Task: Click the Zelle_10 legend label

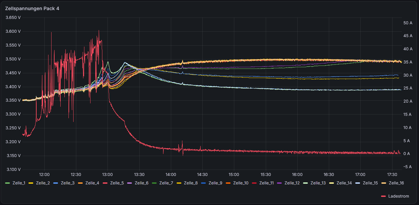Action: [x=241, y=183]
